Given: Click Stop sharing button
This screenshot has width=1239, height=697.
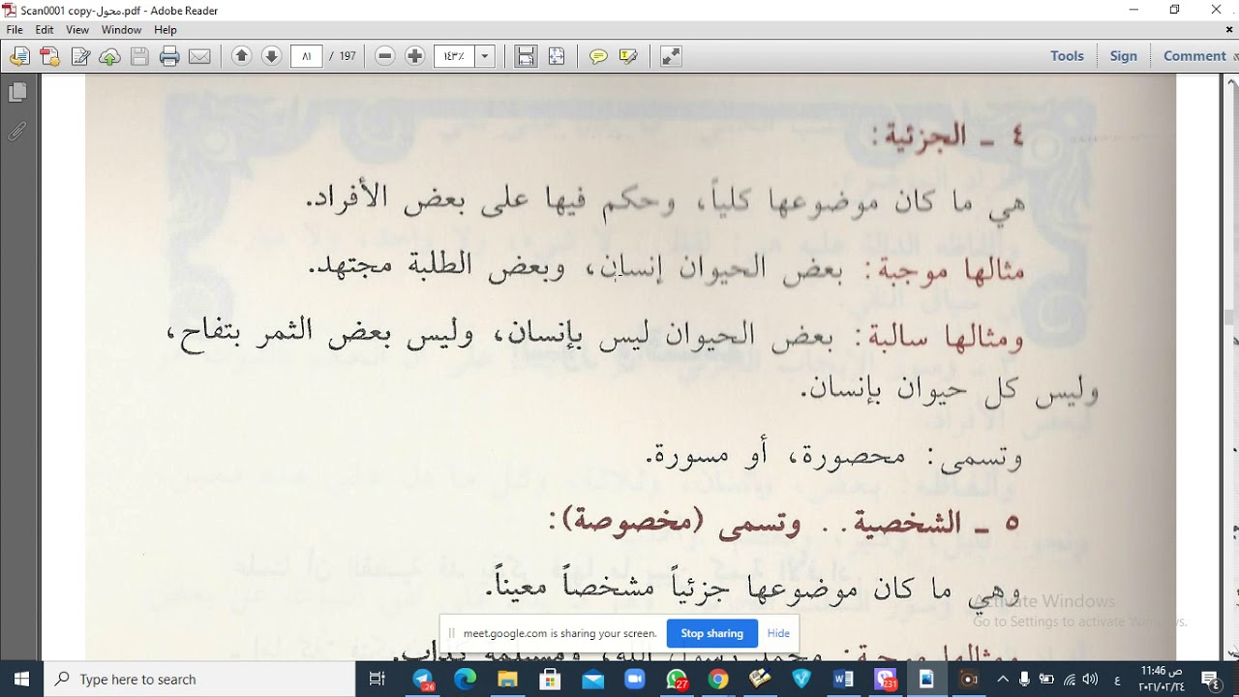Looking at the screenshot, I should coord(711,633).
